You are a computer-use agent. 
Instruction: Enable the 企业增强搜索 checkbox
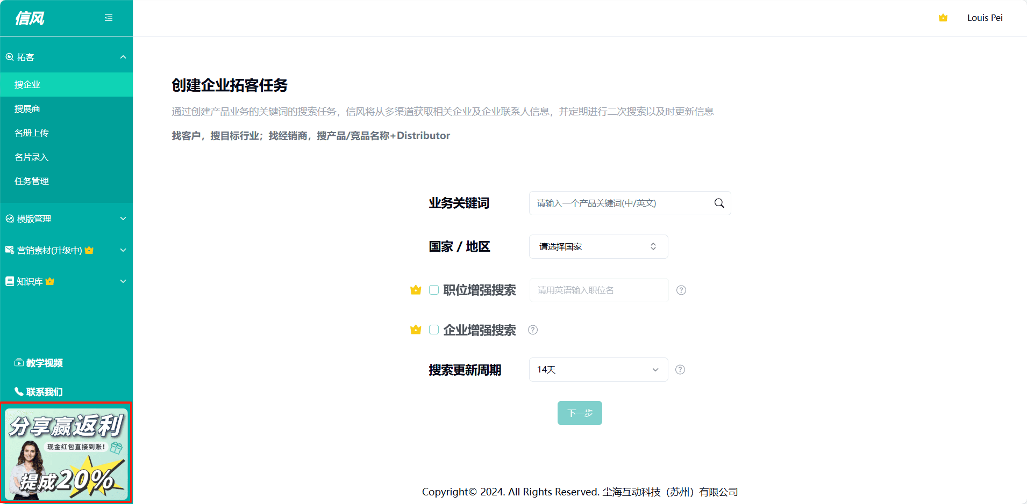(x=434, y=330)
